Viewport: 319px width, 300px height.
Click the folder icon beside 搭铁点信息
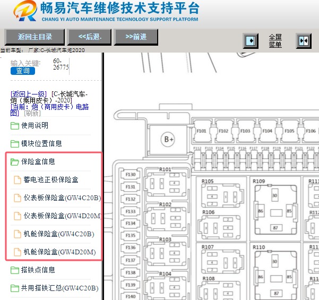(x=15, y=270)
